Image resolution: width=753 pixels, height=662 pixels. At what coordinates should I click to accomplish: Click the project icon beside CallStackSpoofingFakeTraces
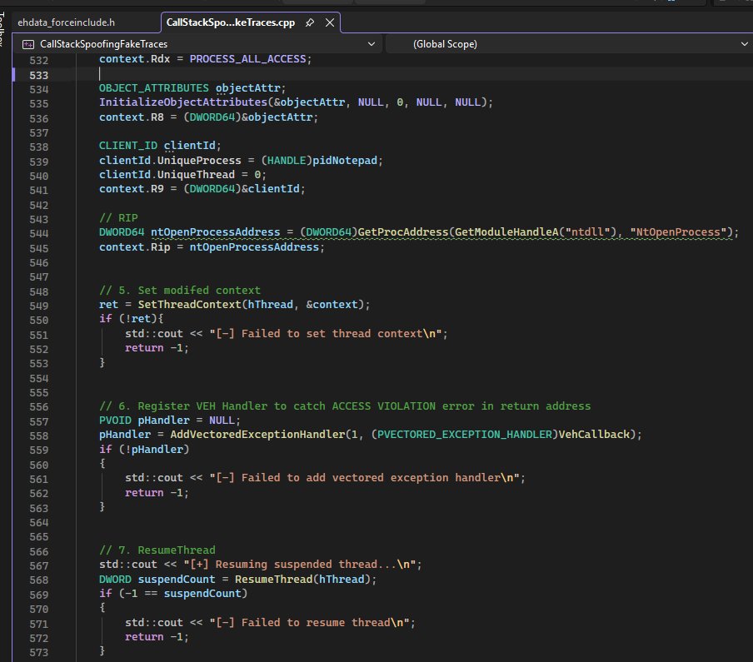point(28,44)
